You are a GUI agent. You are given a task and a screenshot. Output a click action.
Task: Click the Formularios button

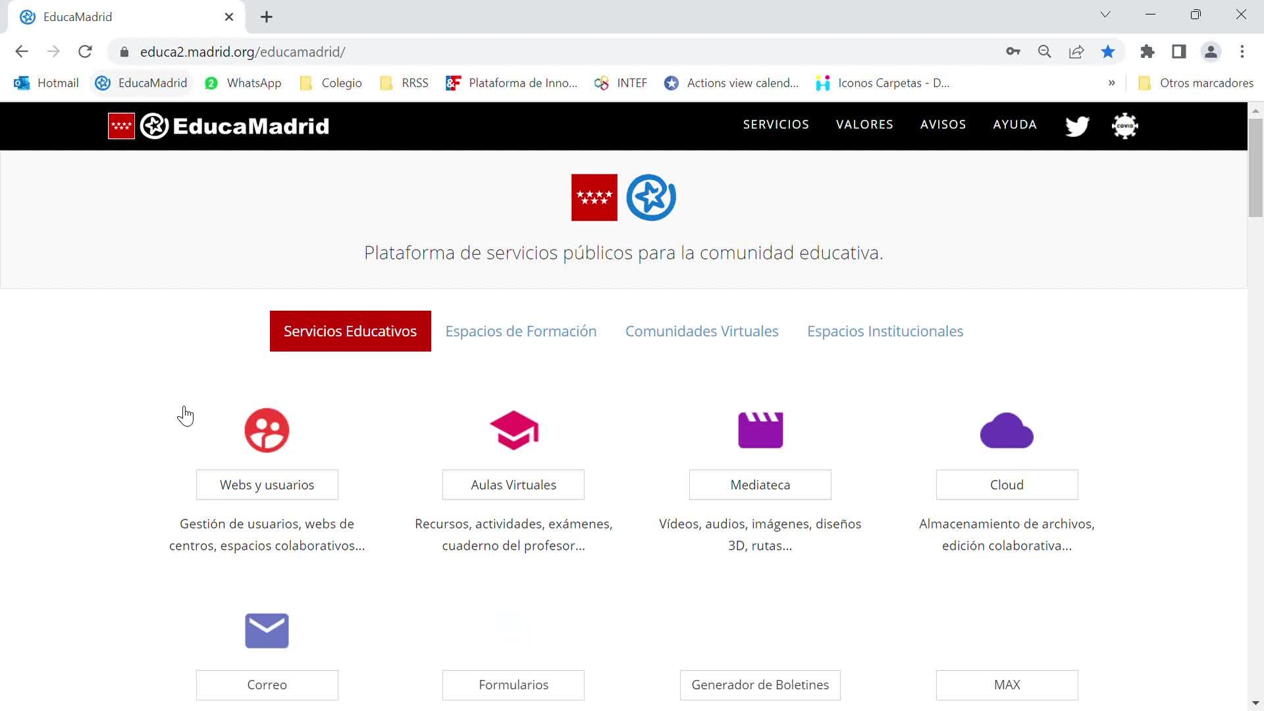513,685
